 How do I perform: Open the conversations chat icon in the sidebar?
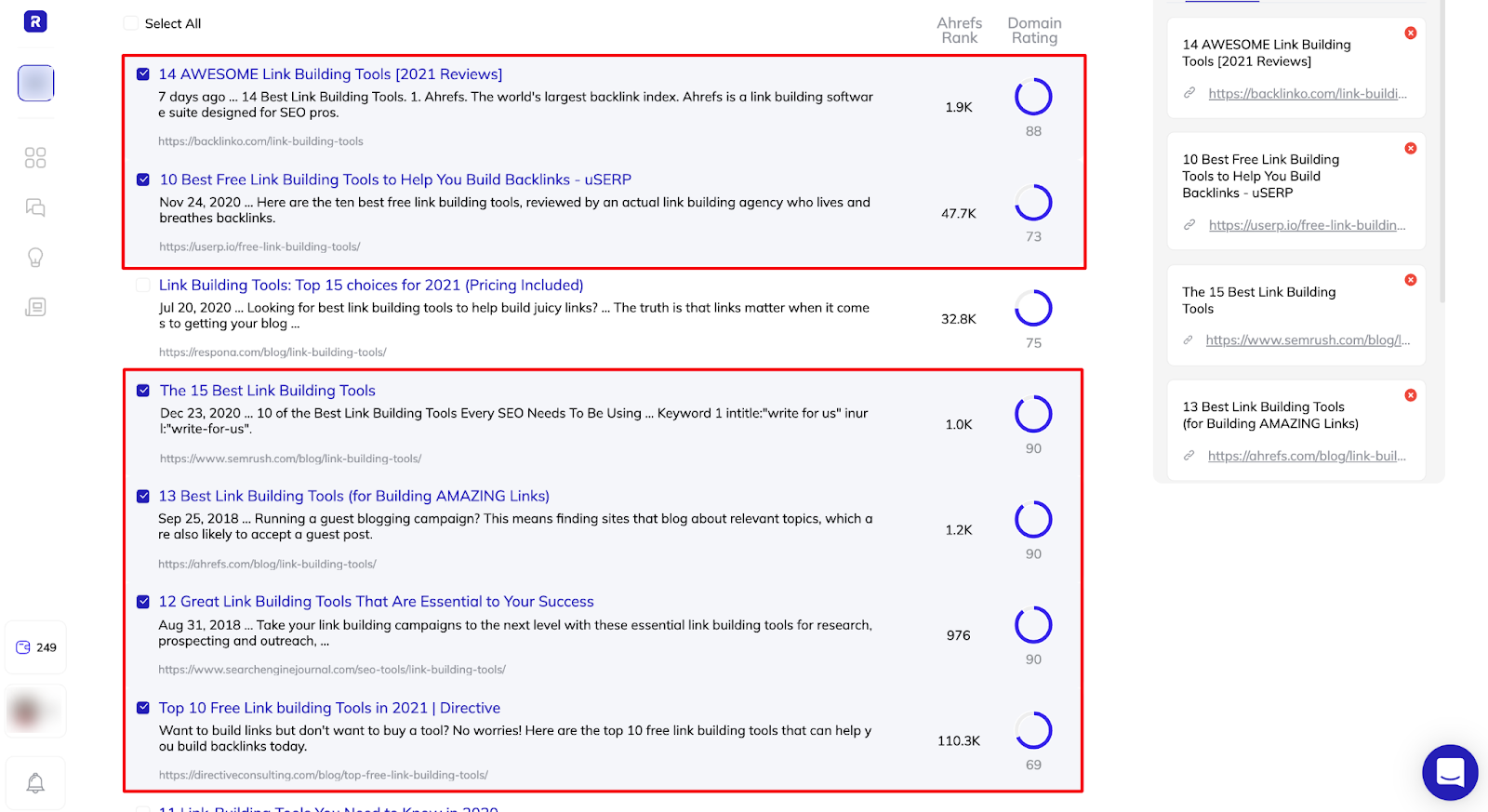pyautogui.click(x=35, y=207)
